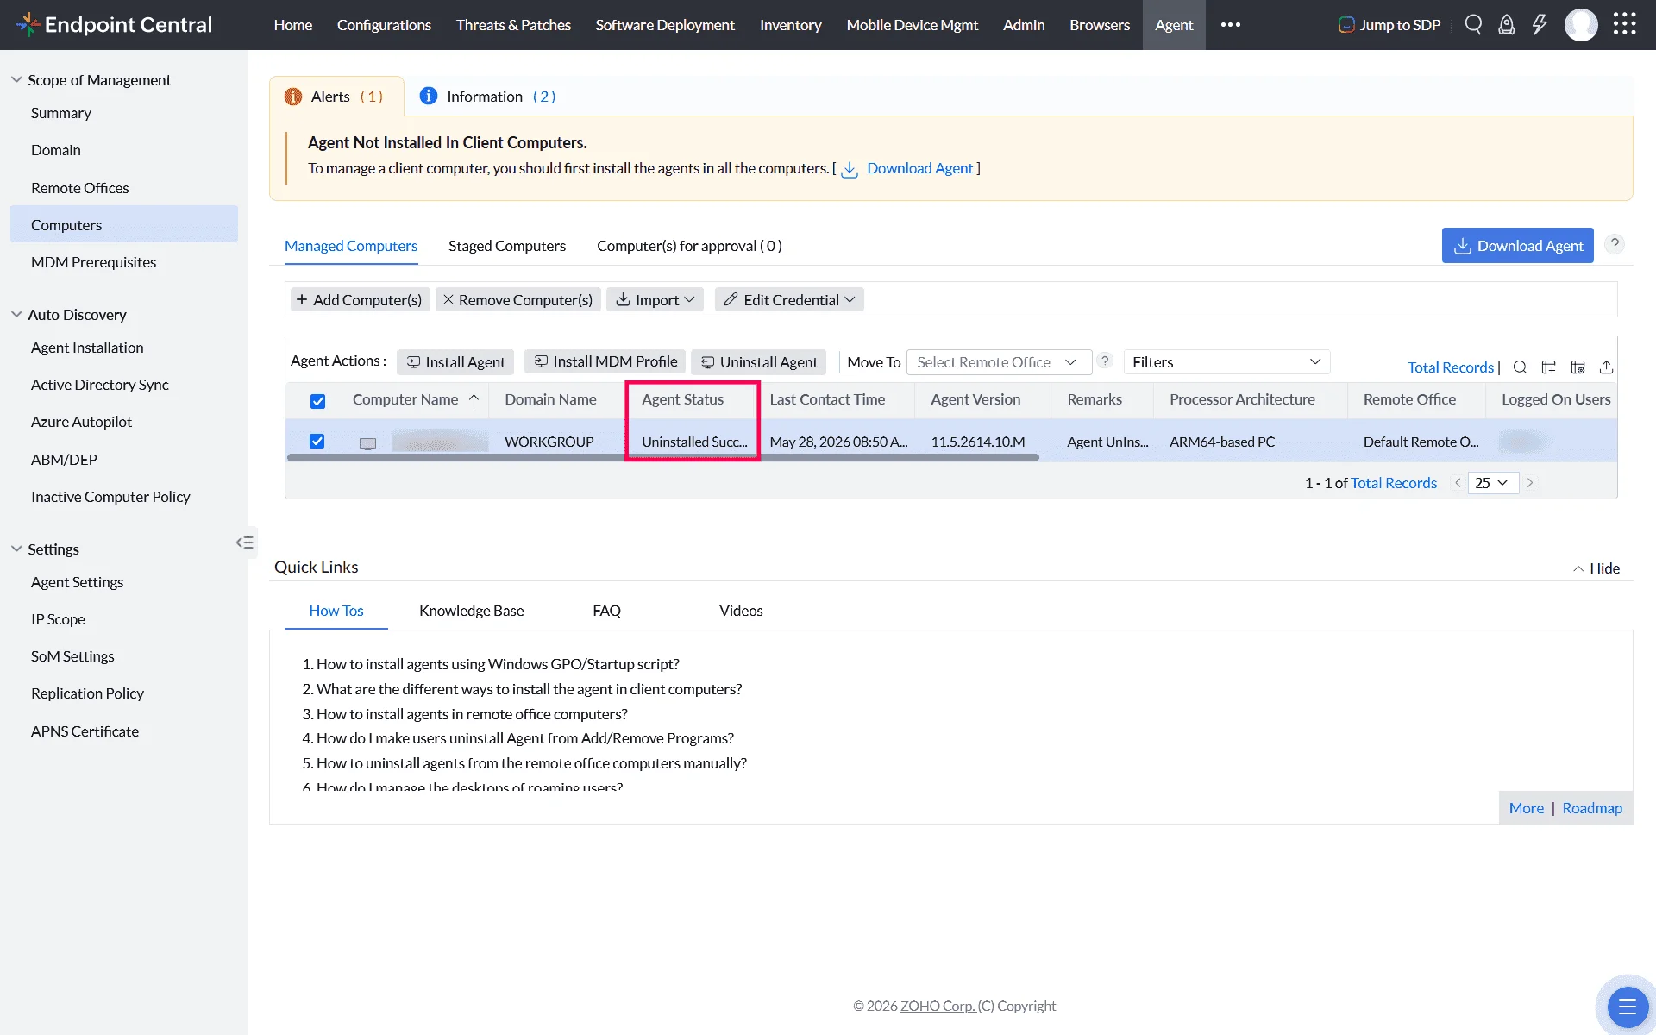Sort by Computer Name arrow
The image size is (1656, 1035).
point(474,400)
